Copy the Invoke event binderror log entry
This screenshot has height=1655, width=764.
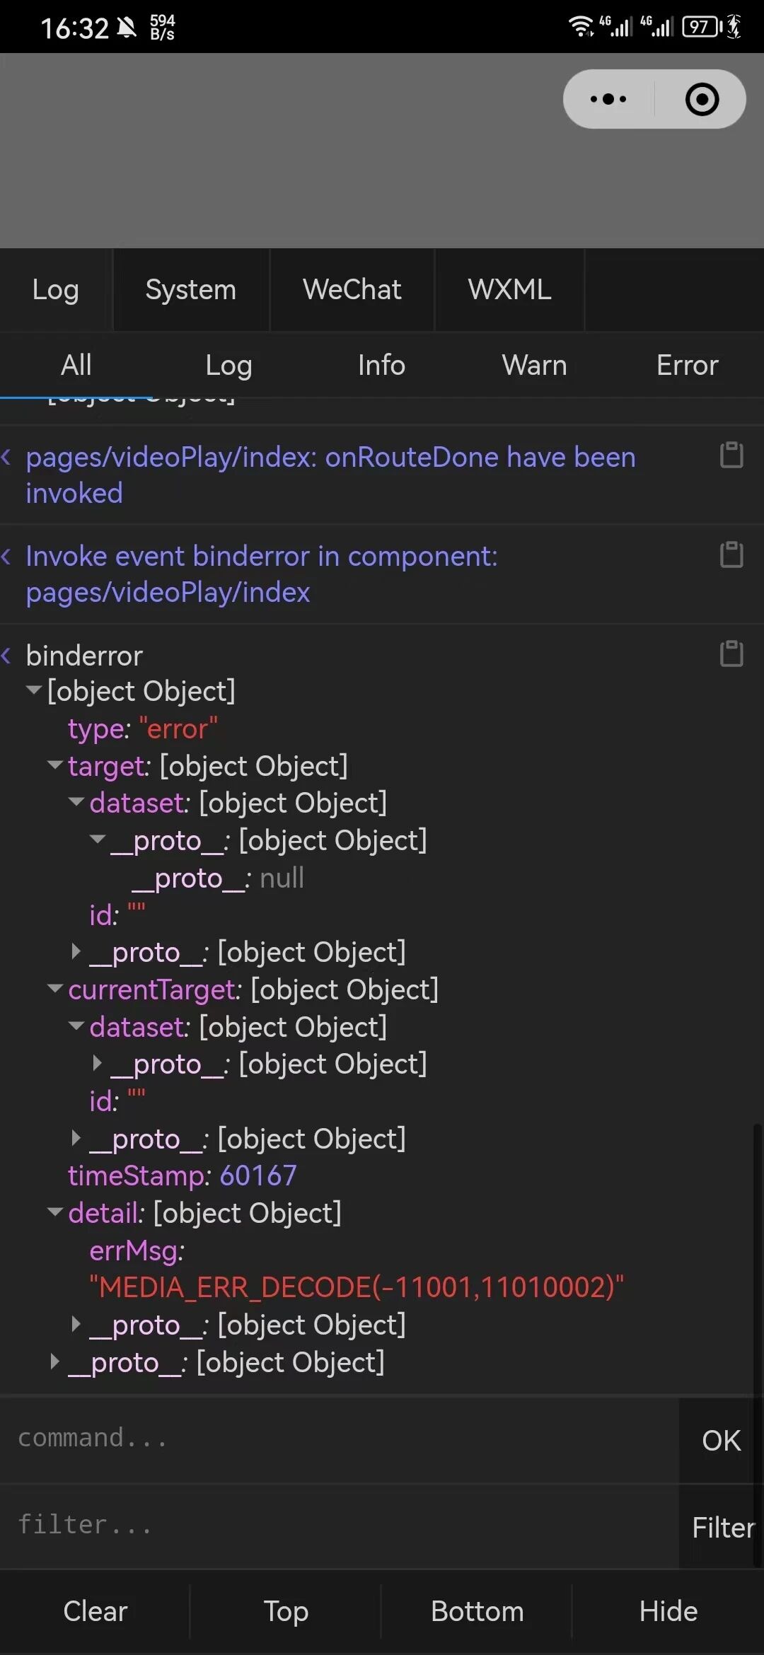coord(731,554)
